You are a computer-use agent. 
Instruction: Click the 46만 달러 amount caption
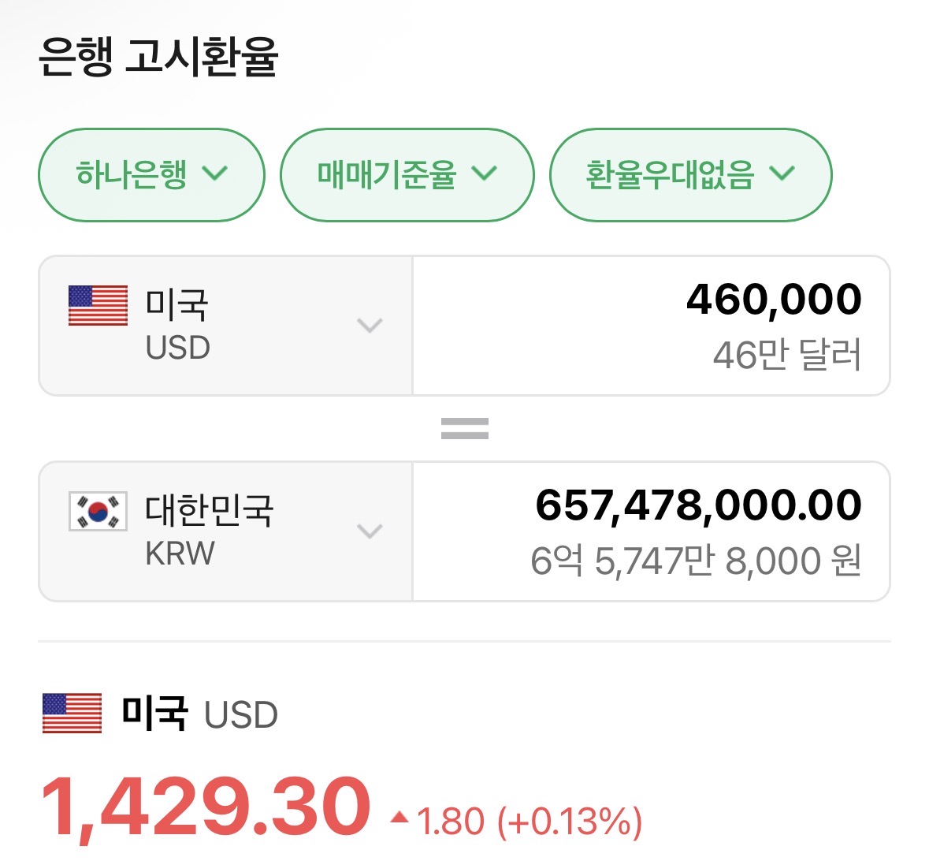coord(786,355)
